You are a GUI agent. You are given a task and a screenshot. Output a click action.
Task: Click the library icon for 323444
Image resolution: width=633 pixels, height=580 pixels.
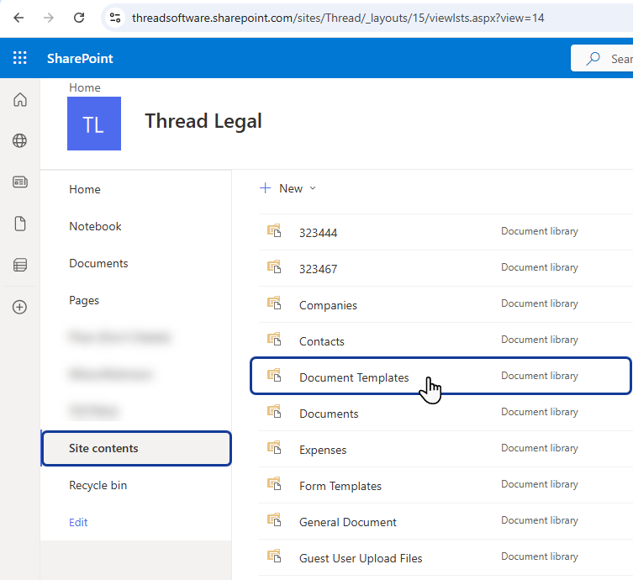tap(274, 231)
